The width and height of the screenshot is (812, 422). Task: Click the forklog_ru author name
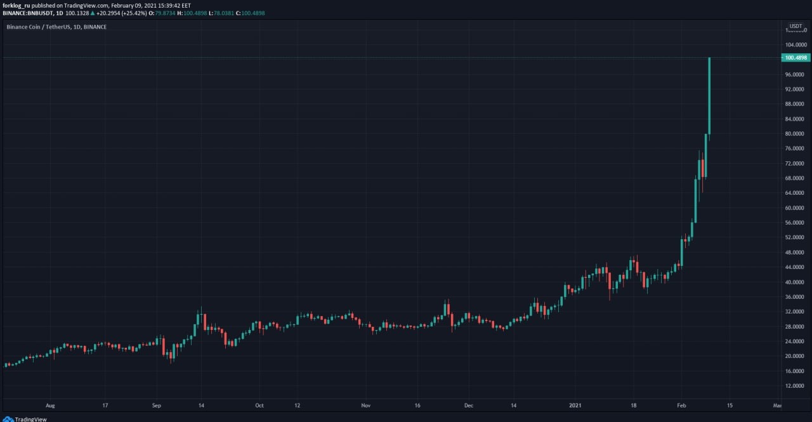(x=16, y=5)
